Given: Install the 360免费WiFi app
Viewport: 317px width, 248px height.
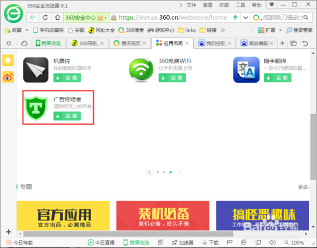Looking at the screenshot, I should click(172, 78).
